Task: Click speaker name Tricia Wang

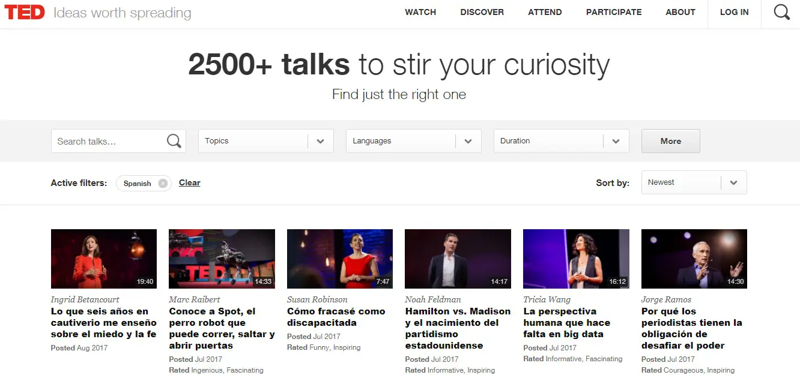Action: 547,299
